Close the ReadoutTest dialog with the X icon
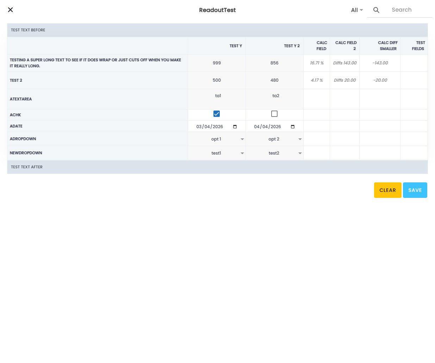 [x=11, y=10]
